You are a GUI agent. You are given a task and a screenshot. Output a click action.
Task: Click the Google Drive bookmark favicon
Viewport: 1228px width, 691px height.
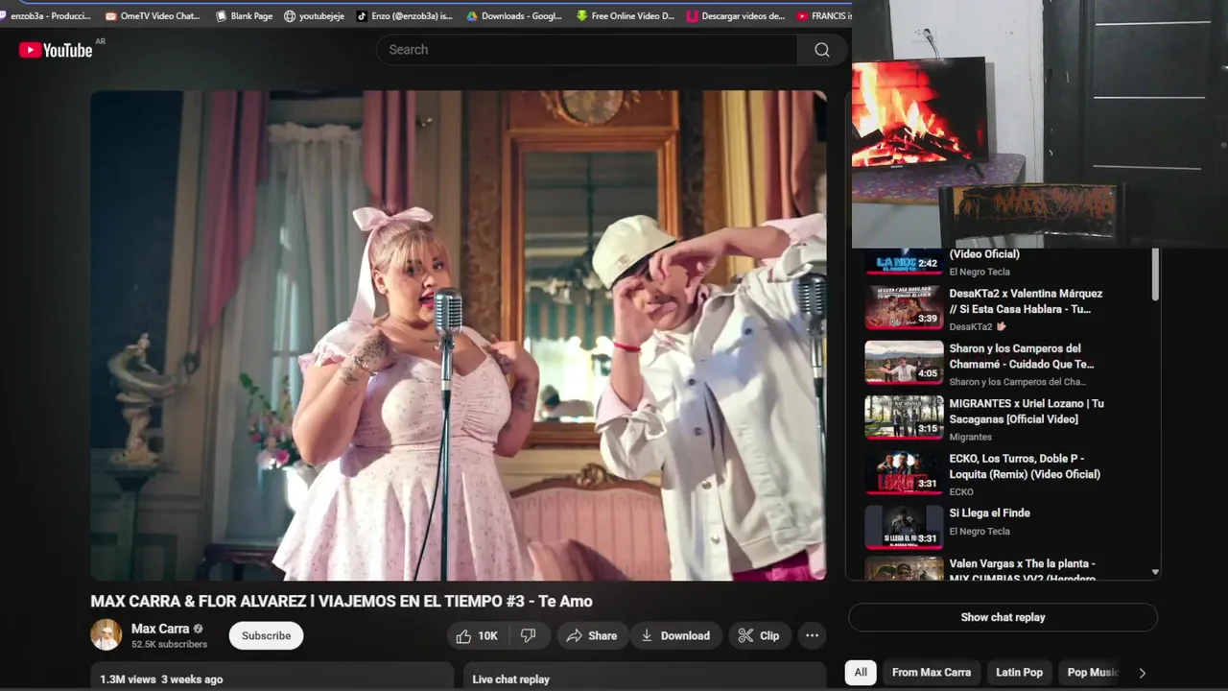click(472, 15)
